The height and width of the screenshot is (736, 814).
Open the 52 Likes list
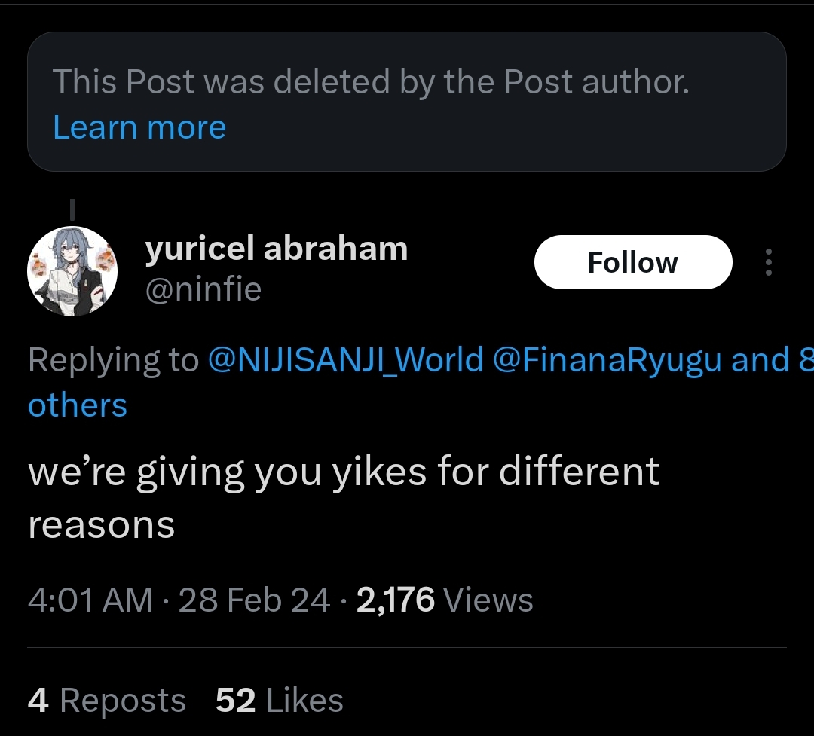[280, 700]
